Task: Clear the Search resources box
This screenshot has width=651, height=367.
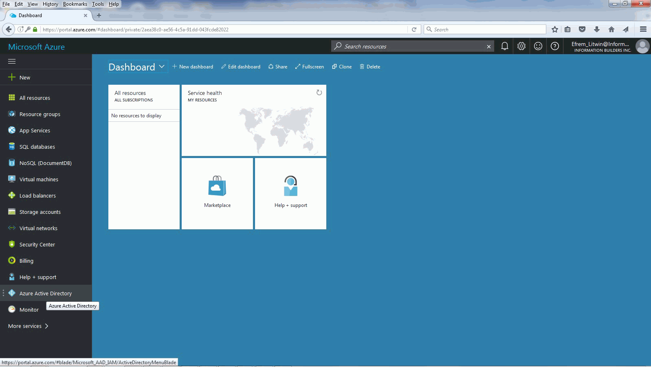Action: 489,46
